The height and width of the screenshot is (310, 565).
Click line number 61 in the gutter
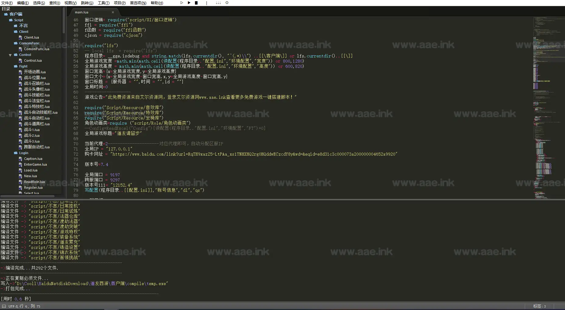[x=76, y=97]
